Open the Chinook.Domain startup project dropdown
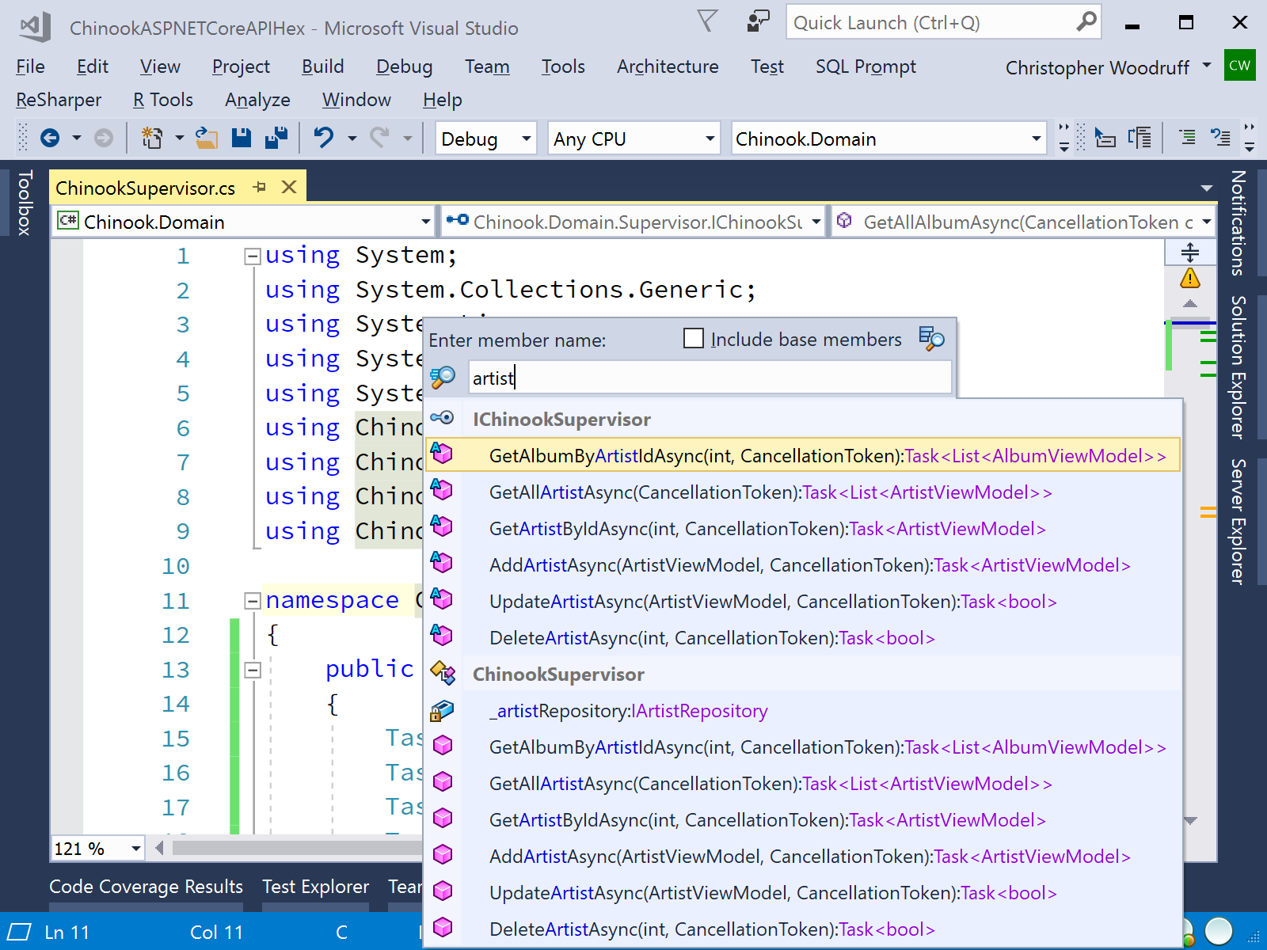Screen dimensions: 1267x950 tap(888, 139)
